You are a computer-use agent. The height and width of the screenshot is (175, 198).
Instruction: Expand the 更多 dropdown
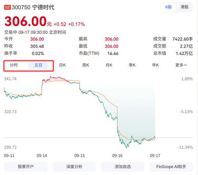click(181, 65)
